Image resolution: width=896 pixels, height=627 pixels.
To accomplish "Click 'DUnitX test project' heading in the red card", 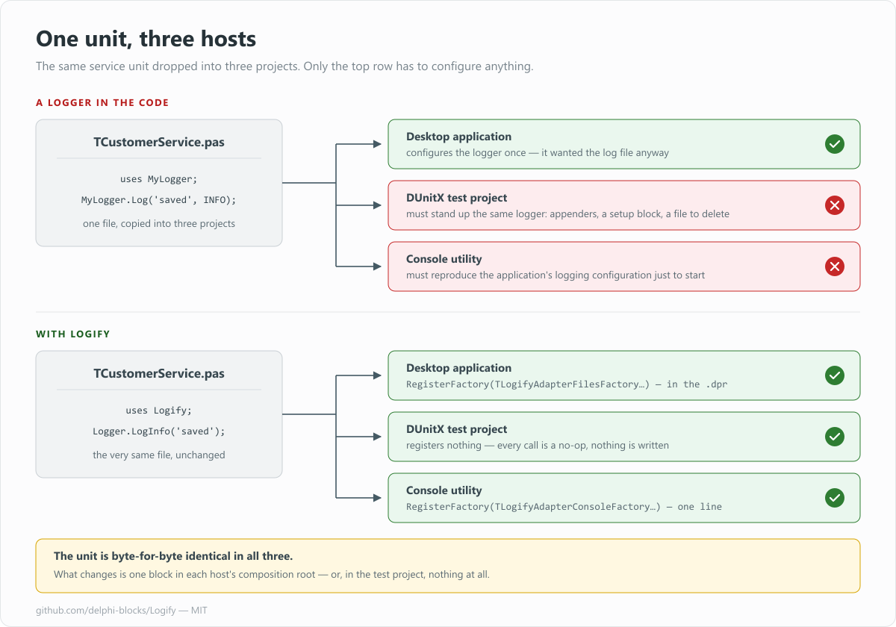I will [x=457, y=198].
